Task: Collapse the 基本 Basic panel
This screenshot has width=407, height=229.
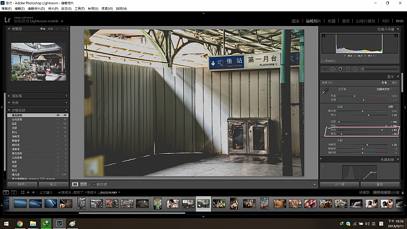Action: pos(398,76)
